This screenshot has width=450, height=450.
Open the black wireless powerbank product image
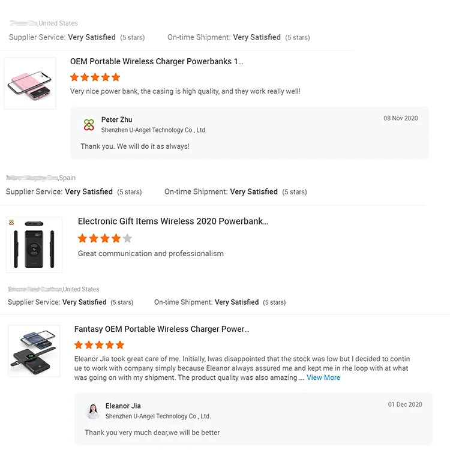34,245
